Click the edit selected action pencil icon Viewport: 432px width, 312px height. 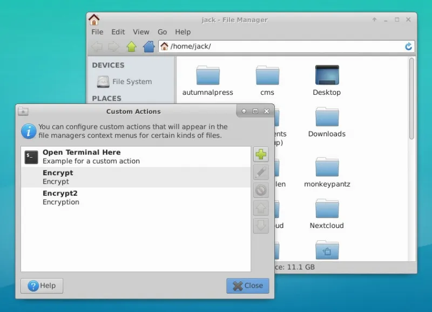(261, 172)
